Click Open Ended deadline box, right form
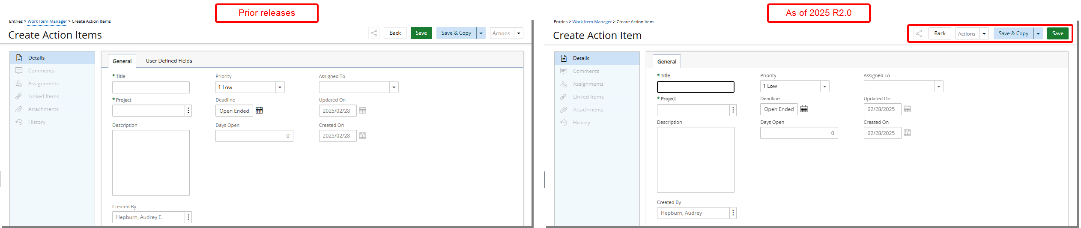Image resolution: width=1081 pixels, height=228 pixels. tap(779, 109)
